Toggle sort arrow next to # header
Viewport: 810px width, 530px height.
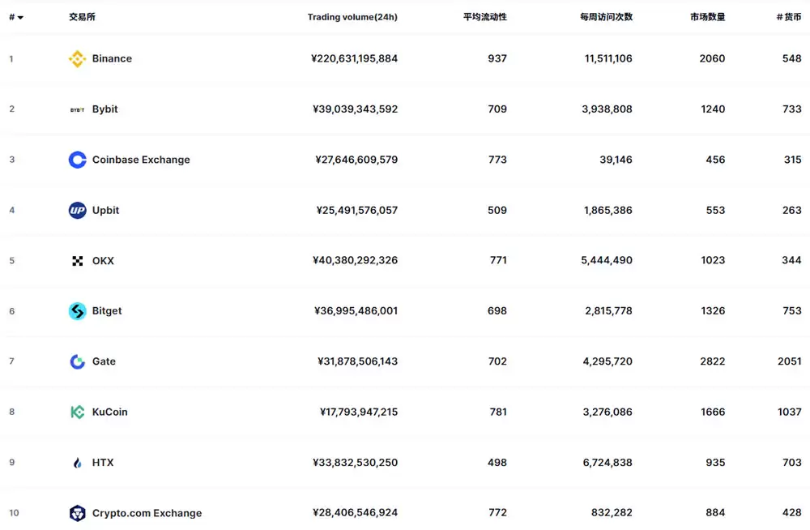tap(19, 17)
